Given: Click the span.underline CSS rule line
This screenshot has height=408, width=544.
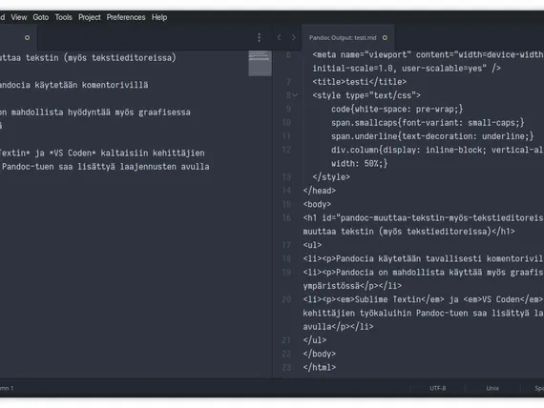Looking at the screenshot, I should pyautogui.click(x=432, y=136).
